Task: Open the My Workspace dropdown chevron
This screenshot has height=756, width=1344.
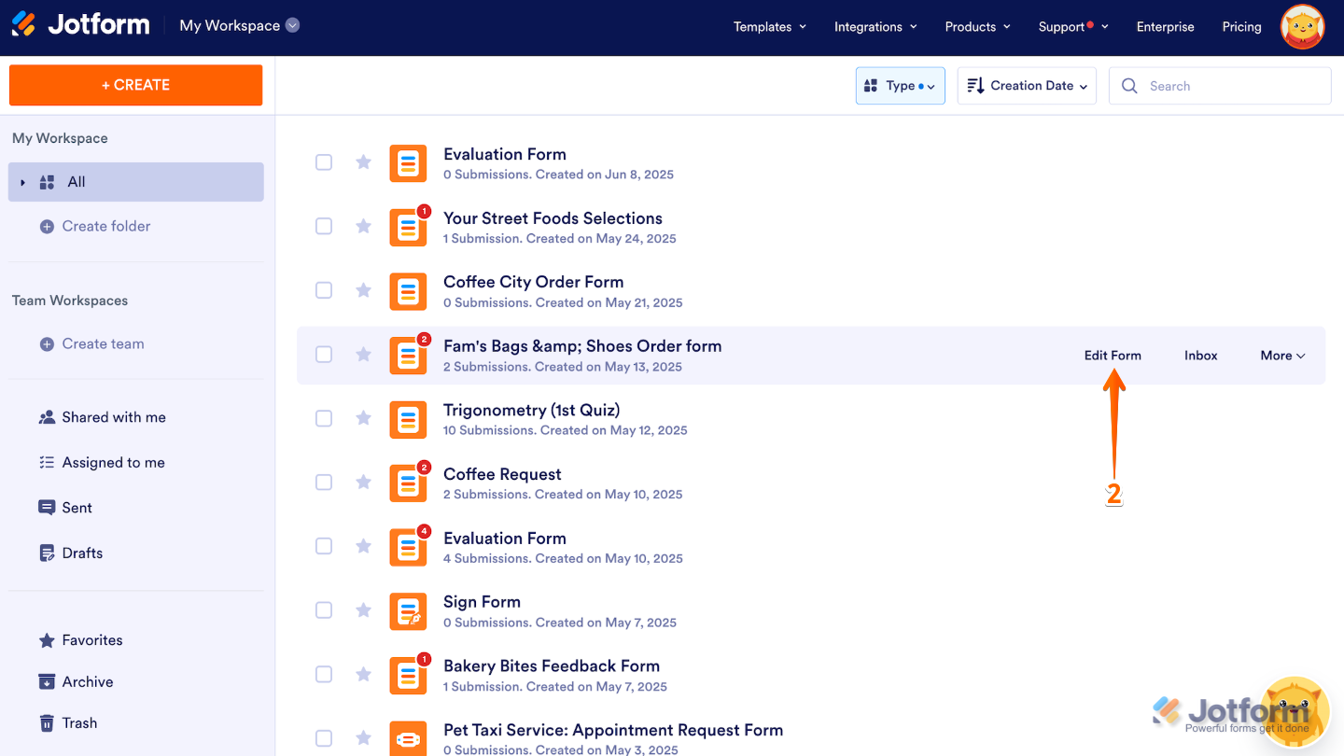Action: 292,26
